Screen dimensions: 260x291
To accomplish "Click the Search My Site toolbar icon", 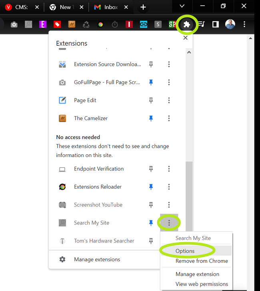I will [x=28, y=24].
